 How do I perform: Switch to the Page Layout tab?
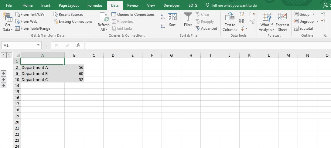(69, 5)
